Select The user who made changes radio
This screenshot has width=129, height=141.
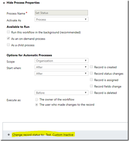(x=37, y=105)
